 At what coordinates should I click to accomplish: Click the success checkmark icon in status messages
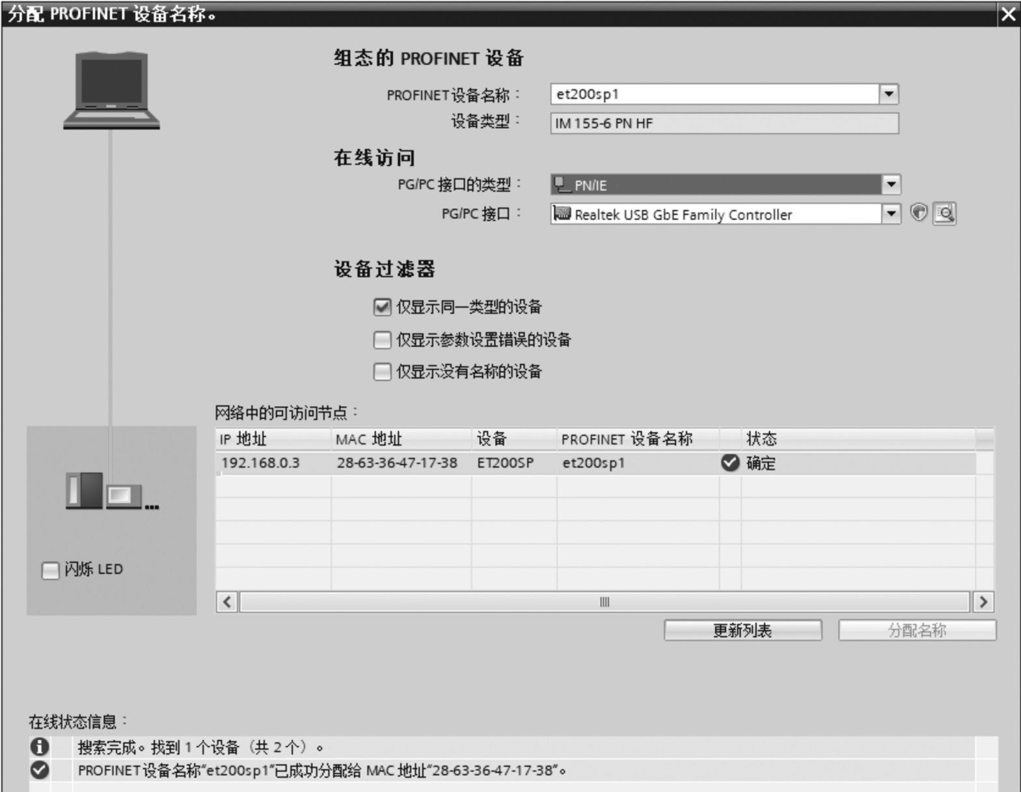(x=40, y=770)
